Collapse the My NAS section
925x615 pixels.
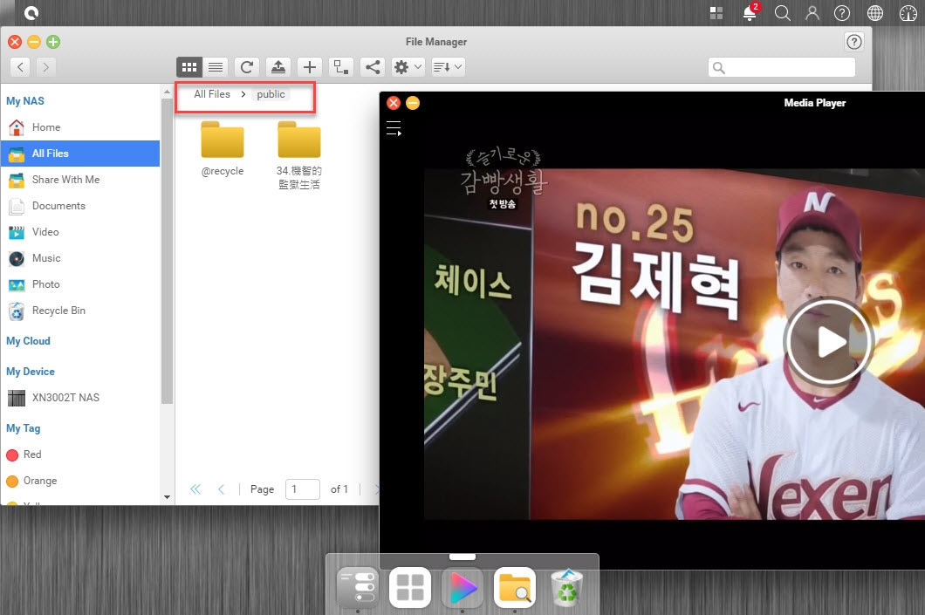pyautogui.click(x=25, y=101)
